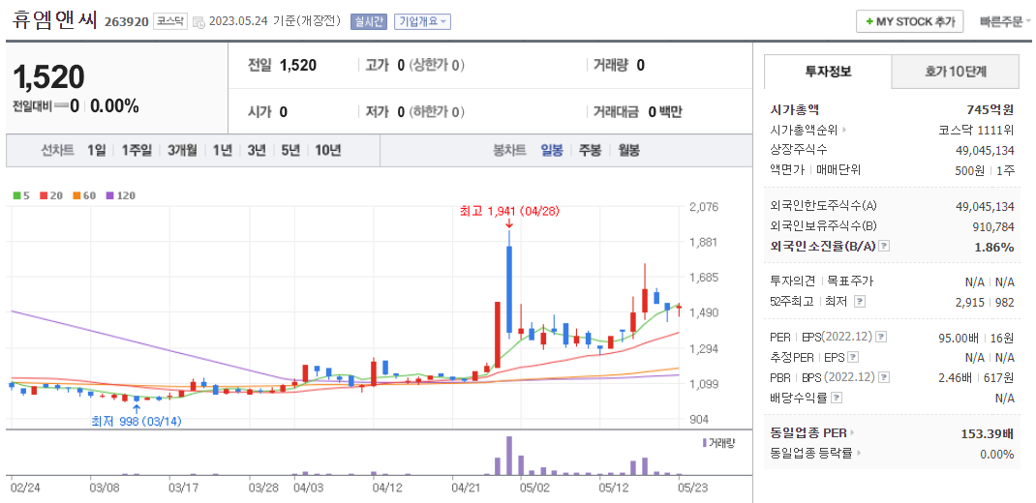Switch to the 호가10단계 tab

[956, 72]
